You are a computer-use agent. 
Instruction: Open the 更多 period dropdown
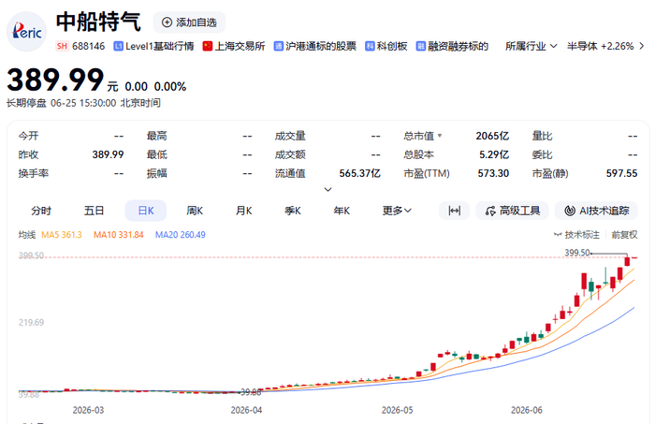pos(397,211)
